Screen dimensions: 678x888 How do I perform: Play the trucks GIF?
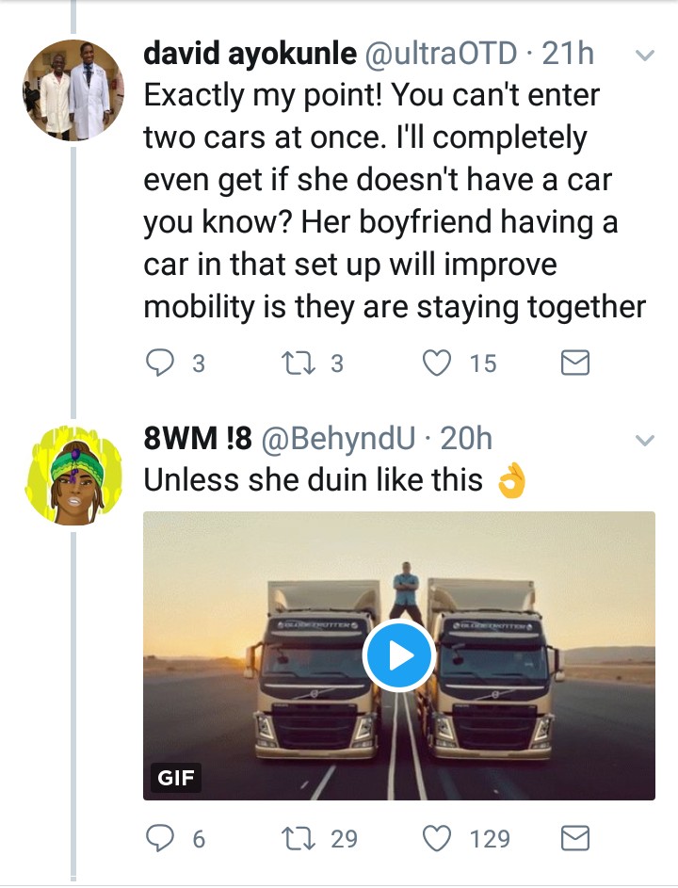click(398, 656)
